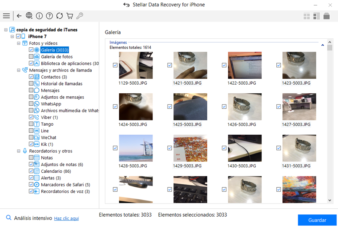
Task: Open the 1427-5003.JPG thumbnail
Action: click(299, 107)
